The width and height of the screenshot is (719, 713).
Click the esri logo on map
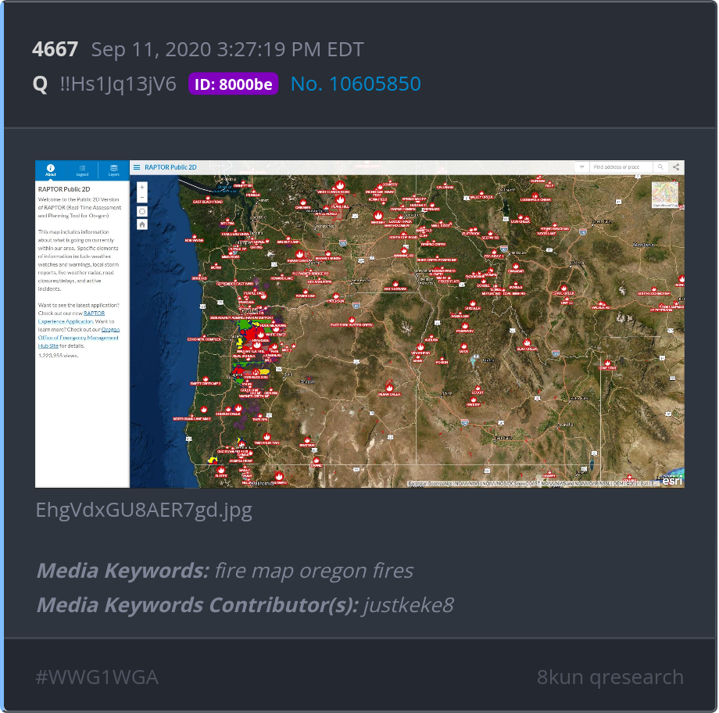(672, 481)
